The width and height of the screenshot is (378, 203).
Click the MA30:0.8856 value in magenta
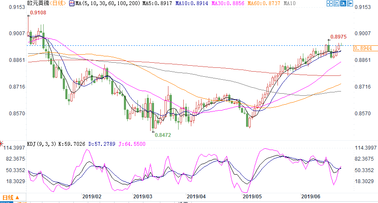[x=228, y=3]
